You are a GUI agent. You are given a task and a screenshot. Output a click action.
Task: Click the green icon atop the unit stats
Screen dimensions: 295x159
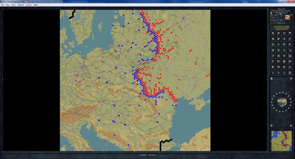271,13
